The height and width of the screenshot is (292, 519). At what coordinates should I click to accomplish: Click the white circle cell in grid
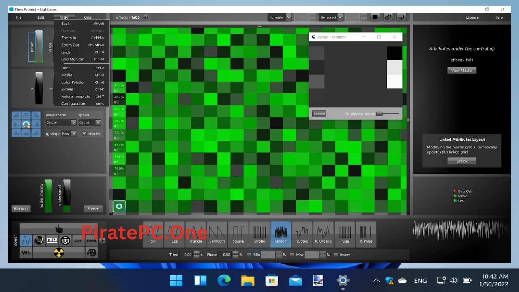(119, 206)
